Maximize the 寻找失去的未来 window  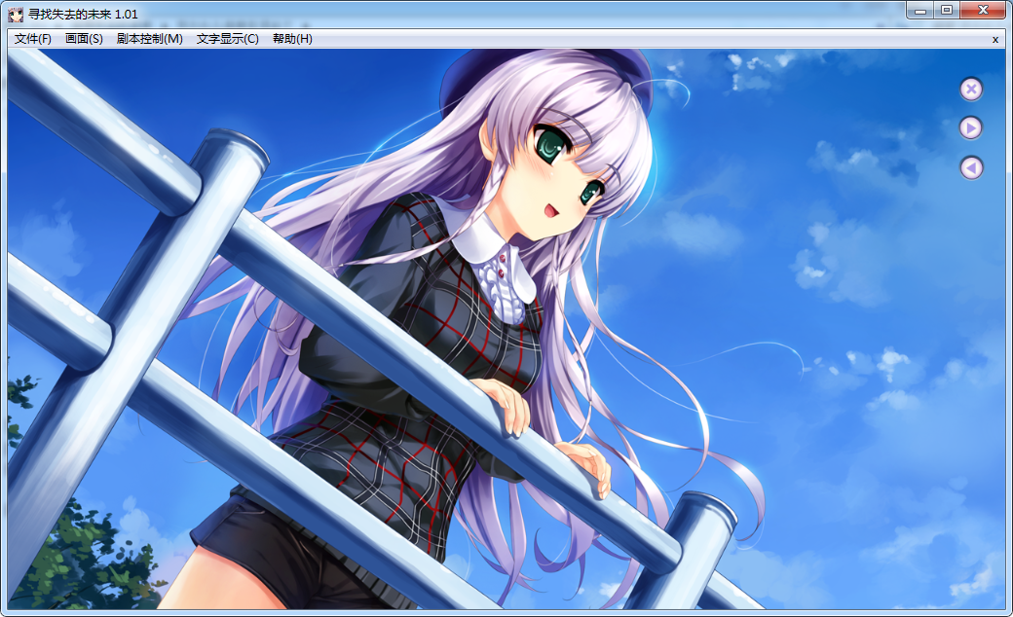[x=947, y=11]
